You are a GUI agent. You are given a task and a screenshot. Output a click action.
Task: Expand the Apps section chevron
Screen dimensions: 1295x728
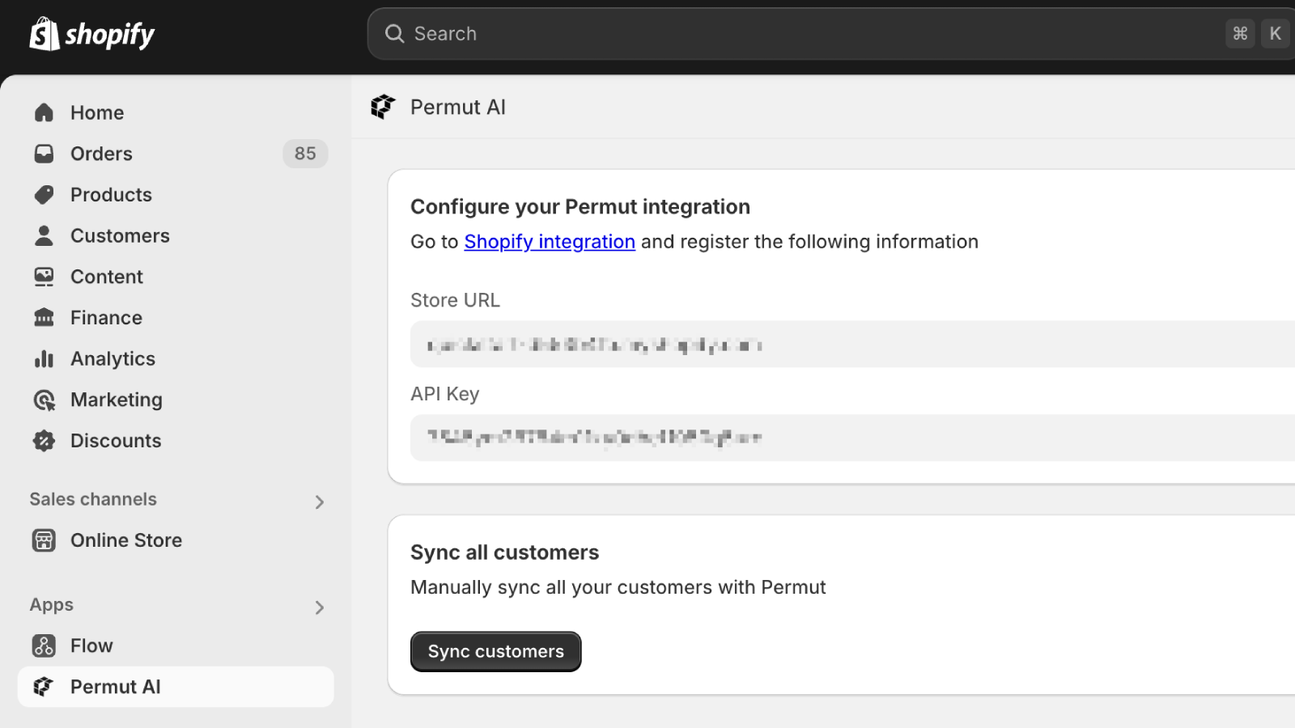coord(320,607)
